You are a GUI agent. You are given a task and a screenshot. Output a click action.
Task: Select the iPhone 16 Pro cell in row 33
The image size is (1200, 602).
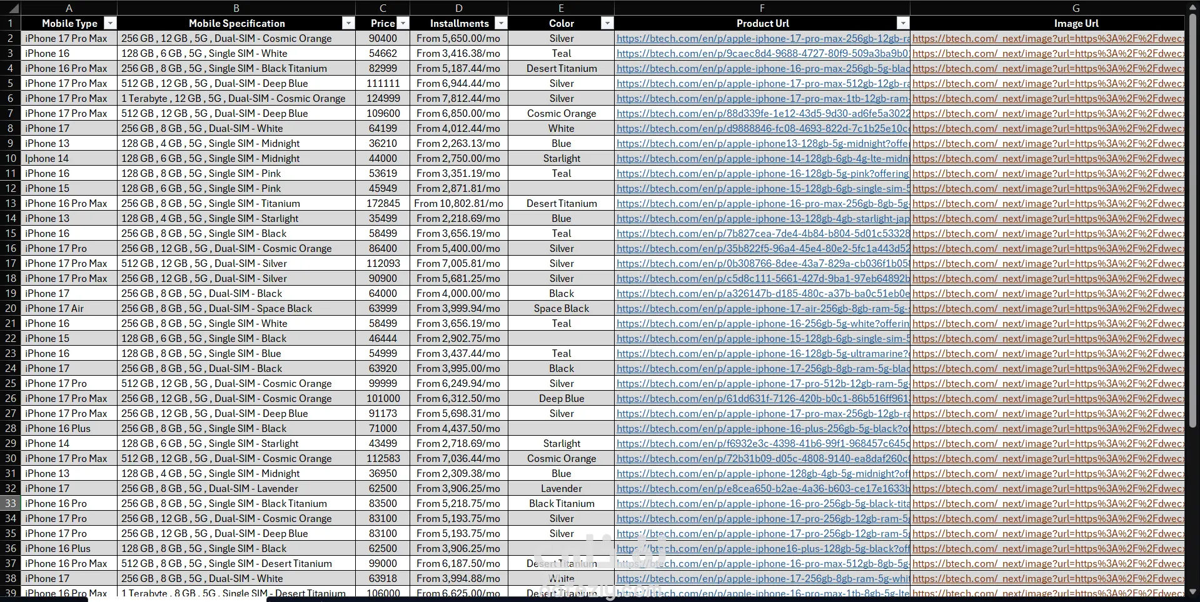[x=69, y=503]
